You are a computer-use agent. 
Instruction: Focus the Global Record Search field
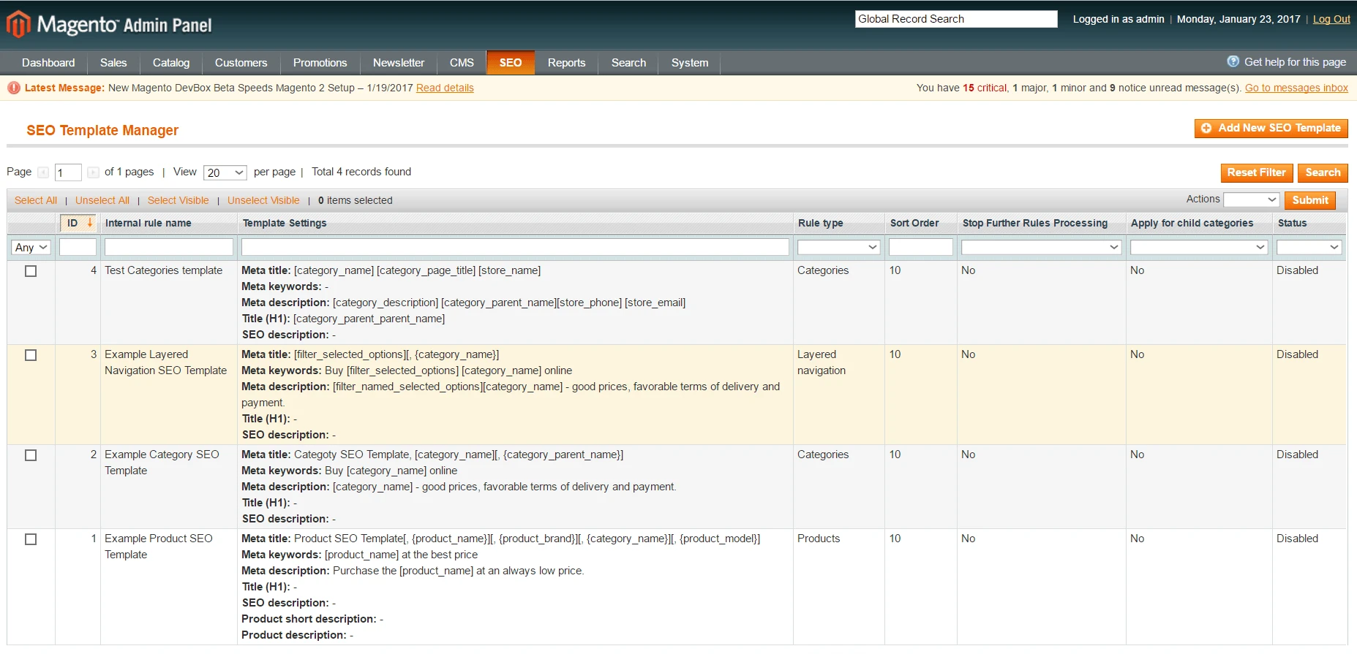click(956, 19)
